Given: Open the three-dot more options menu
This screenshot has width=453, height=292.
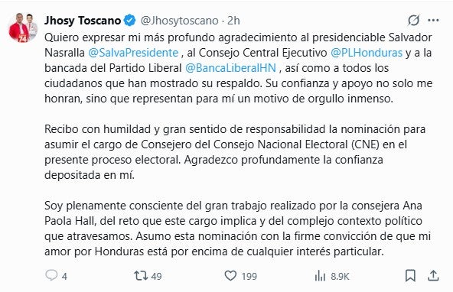Looking at the screenshot, I should click(433, 20).
